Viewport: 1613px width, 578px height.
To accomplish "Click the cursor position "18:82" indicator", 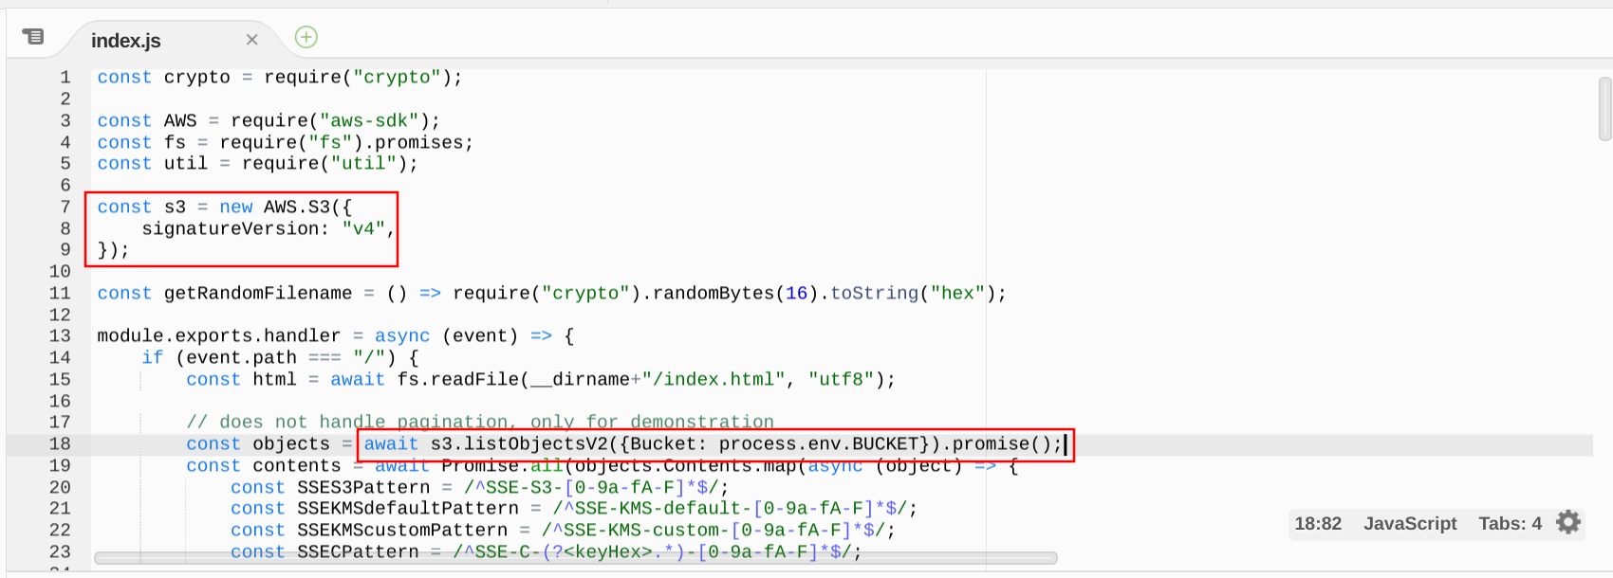I will coord(1318,523).
